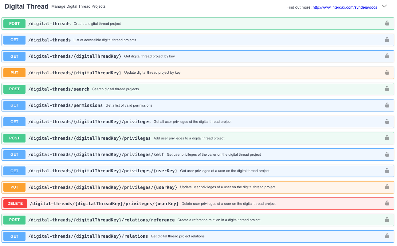The image size is (397, 246).
Task: Collapse the Digital Thread section chevron
Action: [x=384, y=6]
